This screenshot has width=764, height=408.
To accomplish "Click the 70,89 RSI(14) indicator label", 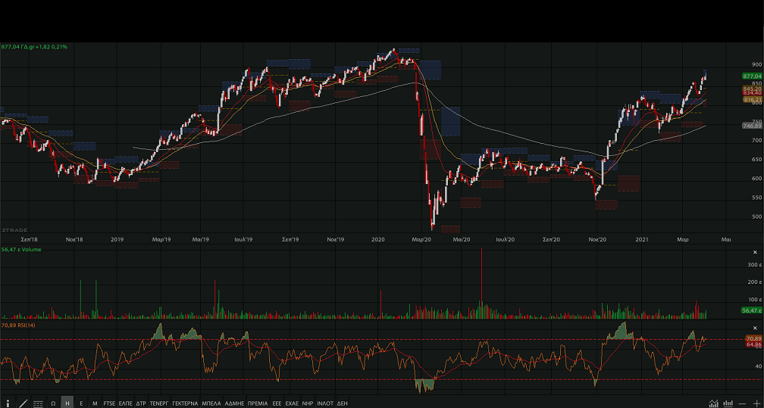I will pyautogui.click(x=18, y=325).
